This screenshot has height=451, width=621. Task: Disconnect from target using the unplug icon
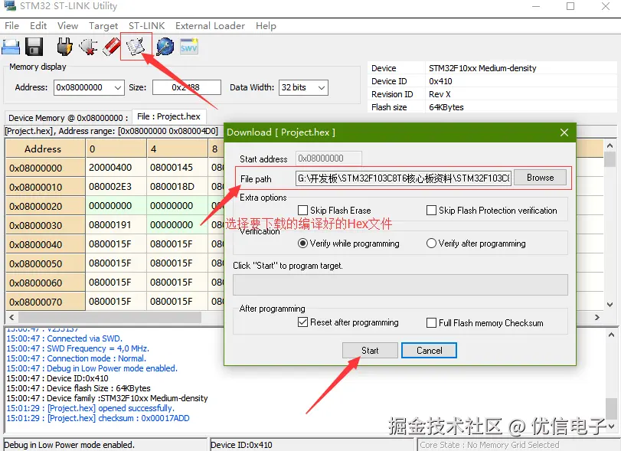(88, 47)
